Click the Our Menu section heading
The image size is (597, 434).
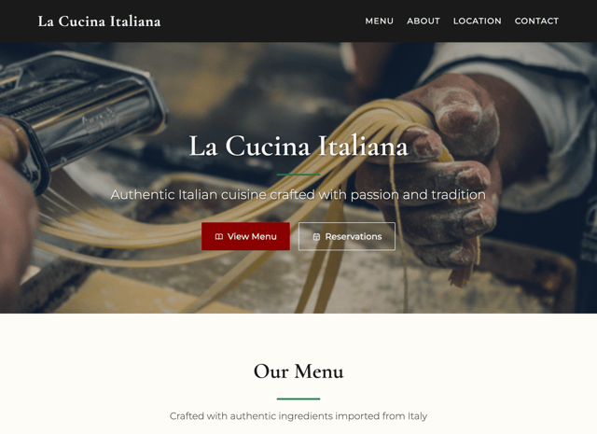[x=298, y=371]
